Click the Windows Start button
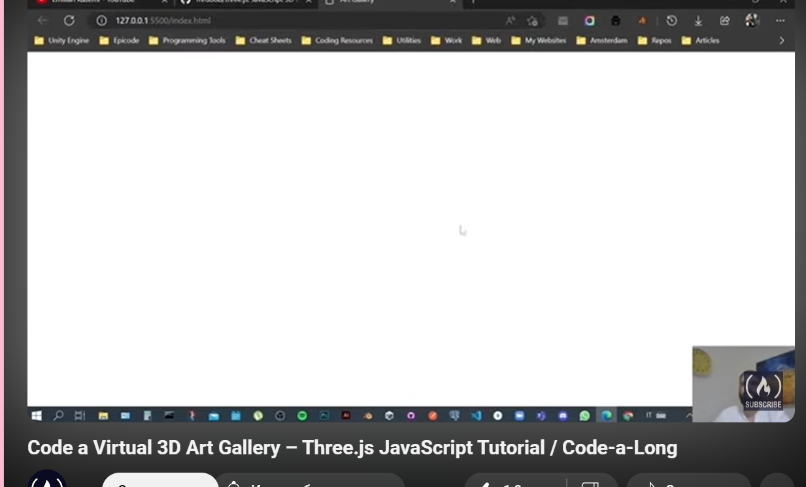806x487 pixels. (37, 415)
